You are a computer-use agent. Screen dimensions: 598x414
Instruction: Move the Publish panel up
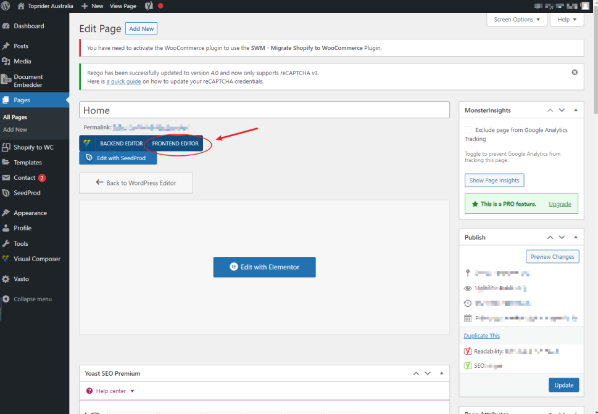click(x=550, y=237)
